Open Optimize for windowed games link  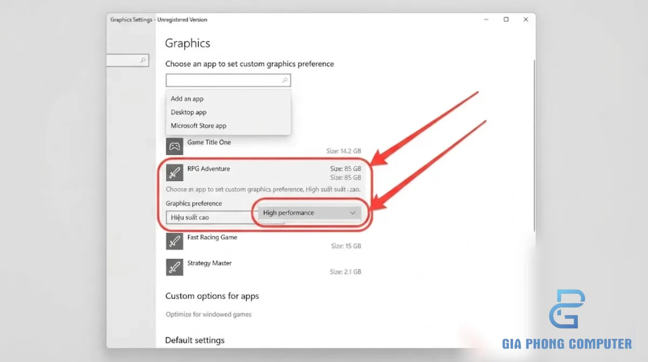tap(208, 314)
